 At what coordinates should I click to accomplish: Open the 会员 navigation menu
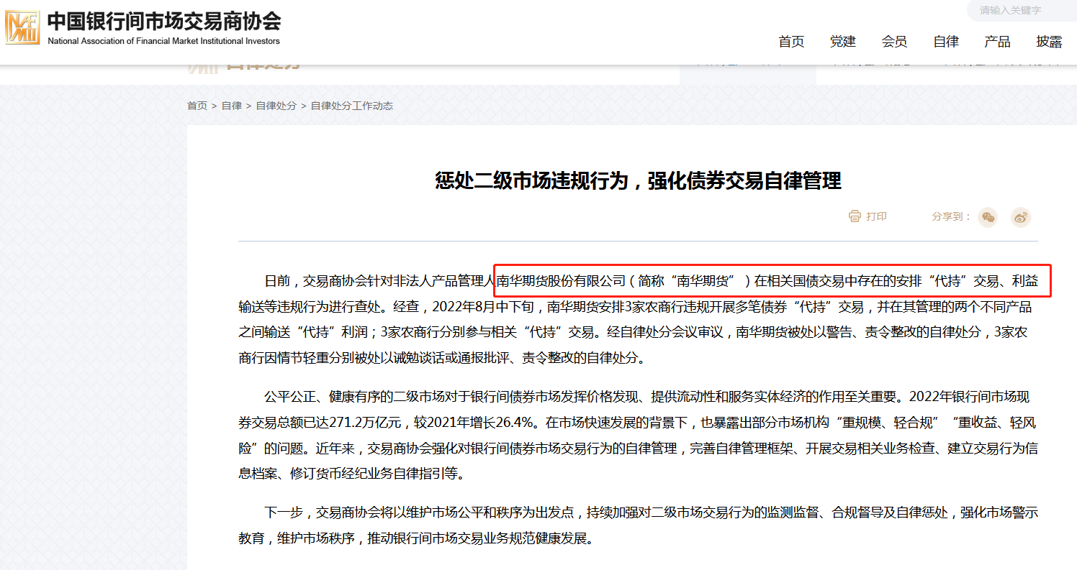pos(894,42)
